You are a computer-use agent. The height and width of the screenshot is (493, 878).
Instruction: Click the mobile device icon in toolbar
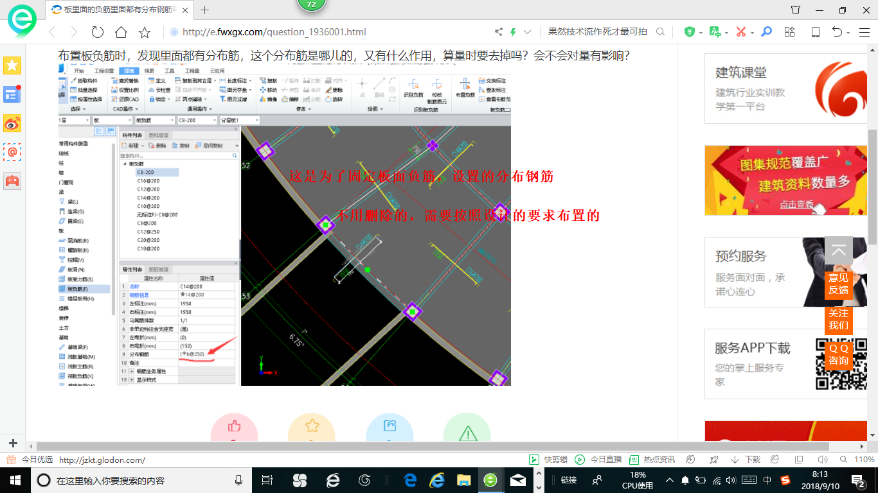pos(815,32)
